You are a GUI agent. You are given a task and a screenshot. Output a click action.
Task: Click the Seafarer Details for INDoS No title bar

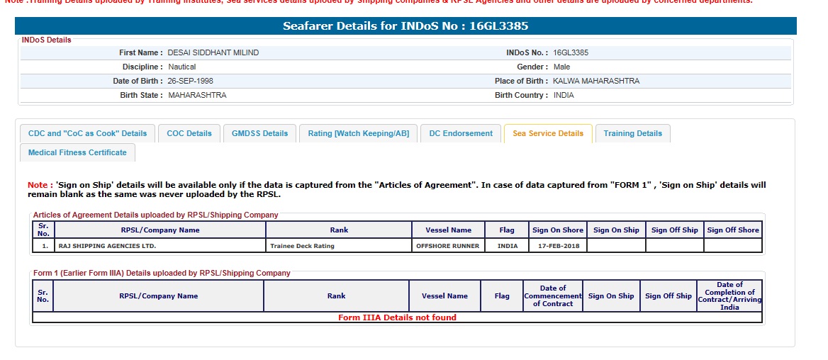click(x=405, y=26)
